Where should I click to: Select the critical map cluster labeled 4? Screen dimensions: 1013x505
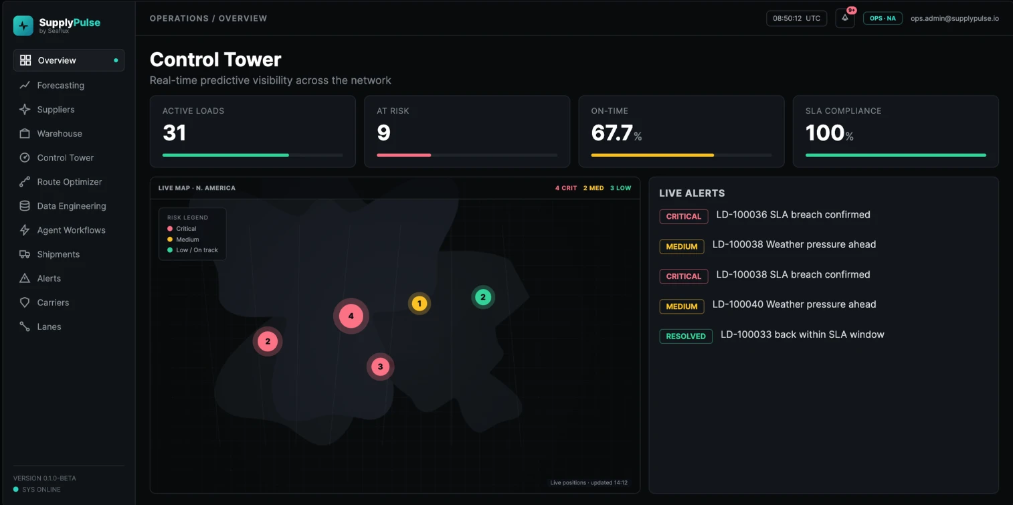[x=351, y=316]
